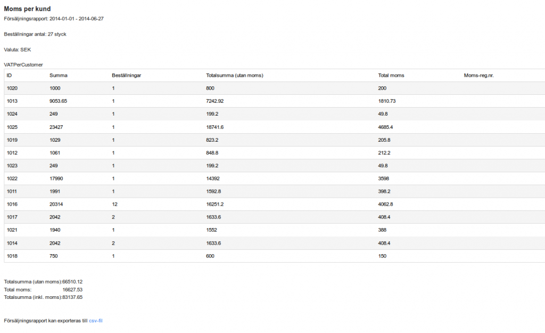Screen dimensions: 545x333
Task: Select customer ID 1016 cell
Action: pyautogui.click(x=12, y=204)
